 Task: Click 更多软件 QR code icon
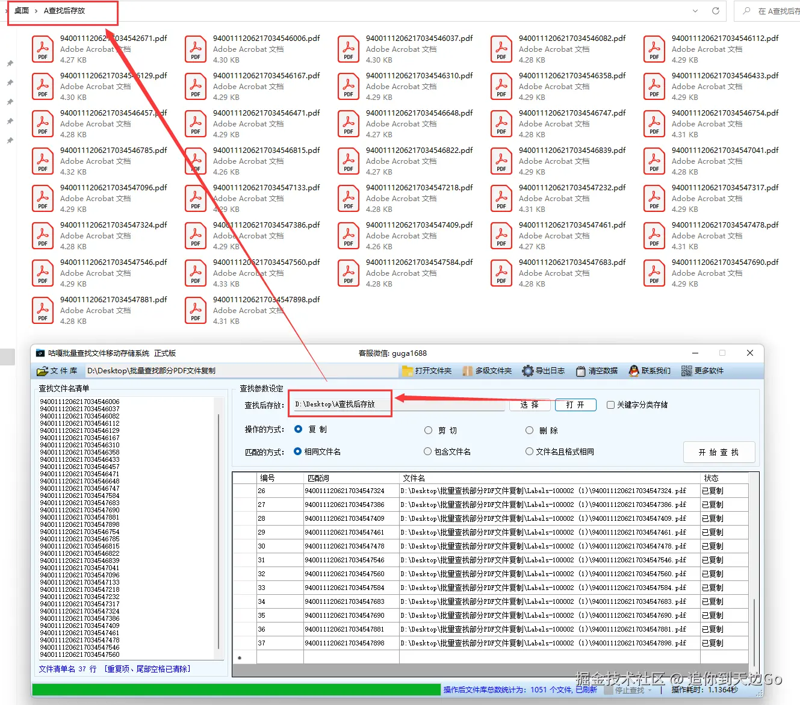click(x=687, y=371)
